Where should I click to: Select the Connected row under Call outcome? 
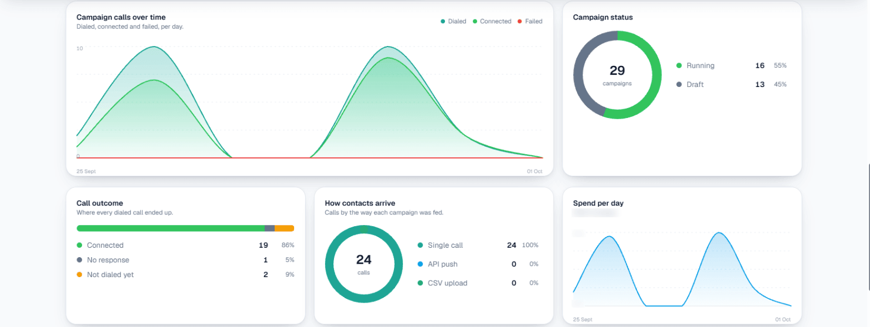[185, 245]
